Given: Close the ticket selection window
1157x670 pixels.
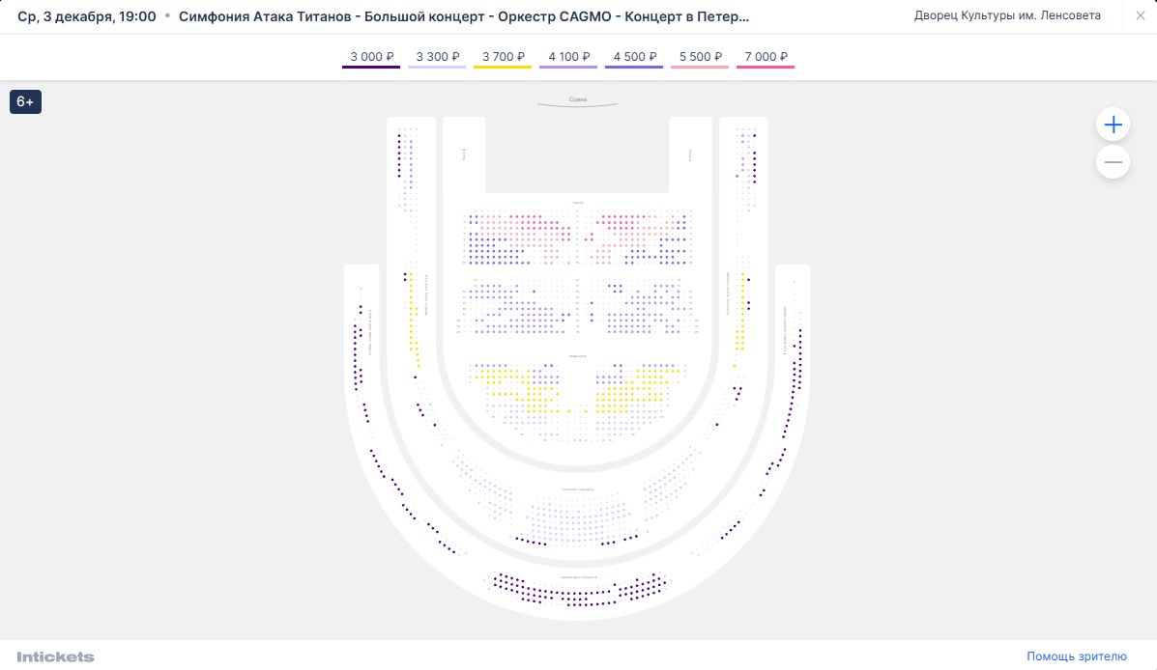Looking at the screenshot, I should [x=1140, y=16].
